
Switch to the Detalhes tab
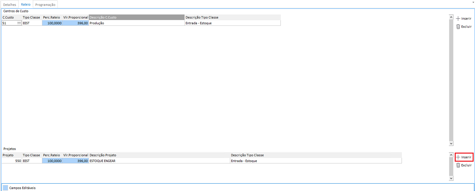[9, 5]
